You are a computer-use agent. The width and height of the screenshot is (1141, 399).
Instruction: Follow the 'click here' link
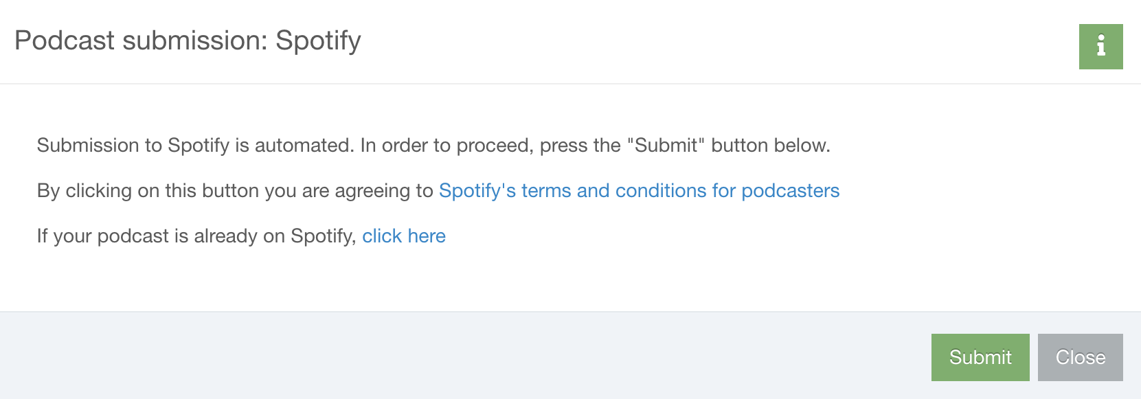(x=404, y=236)
